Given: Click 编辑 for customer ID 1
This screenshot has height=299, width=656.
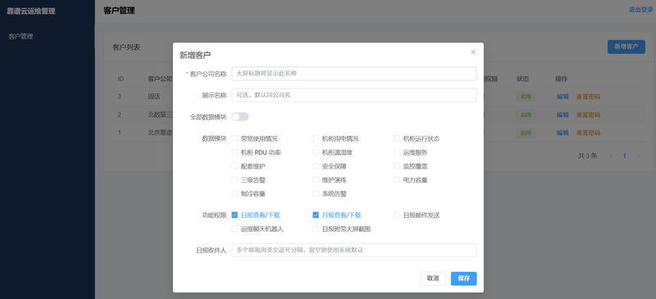Looking at the screenshot, I should tap(563, 133).
